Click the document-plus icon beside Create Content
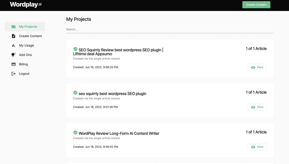 [14, 36]
